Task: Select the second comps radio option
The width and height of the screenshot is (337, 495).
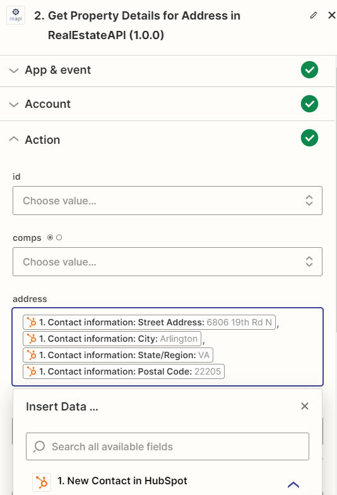Action: [59, 237]
